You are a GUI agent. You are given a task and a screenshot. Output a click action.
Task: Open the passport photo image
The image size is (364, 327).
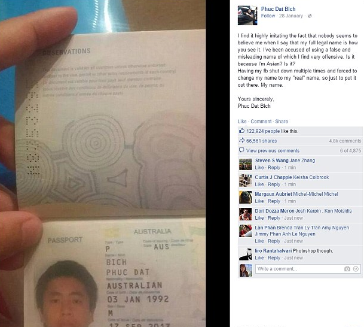103,163
